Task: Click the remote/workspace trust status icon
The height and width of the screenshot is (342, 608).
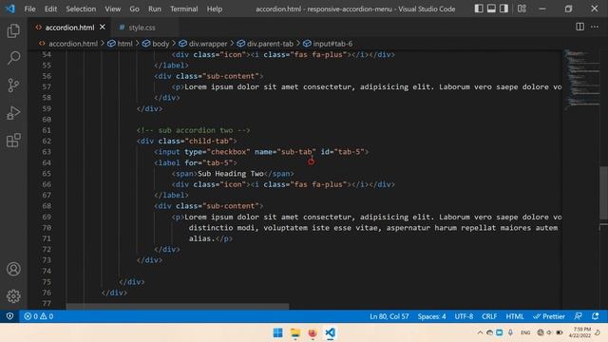Action: coord(9,316)
